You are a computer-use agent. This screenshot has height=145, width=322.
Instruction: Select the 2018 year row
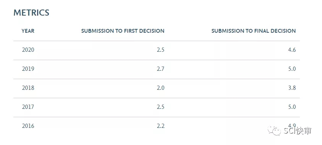click(157, 88)
